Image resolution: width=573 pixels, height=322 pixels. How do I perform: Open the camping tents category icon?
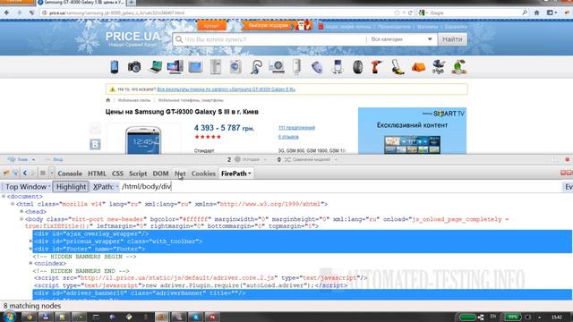tap(418, 67)
